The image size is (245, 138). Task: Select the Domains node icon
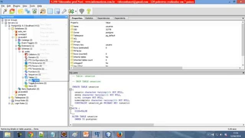[x=26, y=57]
